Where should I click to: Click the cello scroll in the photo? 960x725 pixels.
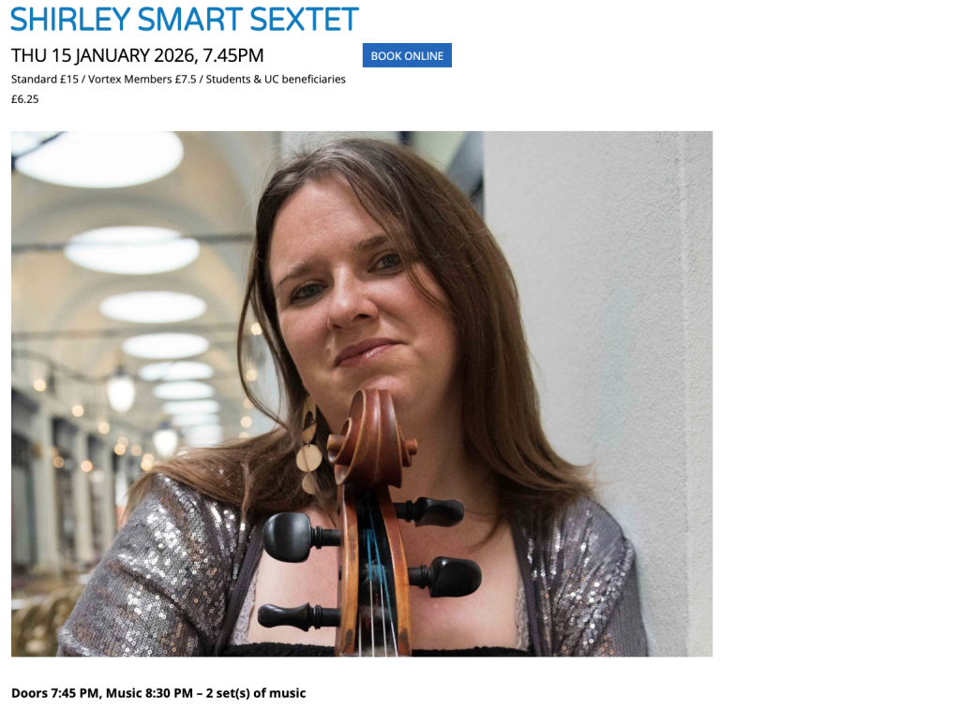372,436
